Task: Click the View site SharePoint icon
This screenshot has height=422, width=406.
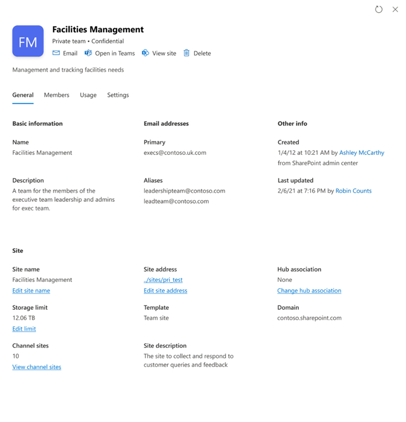Action: click(146, 53)
